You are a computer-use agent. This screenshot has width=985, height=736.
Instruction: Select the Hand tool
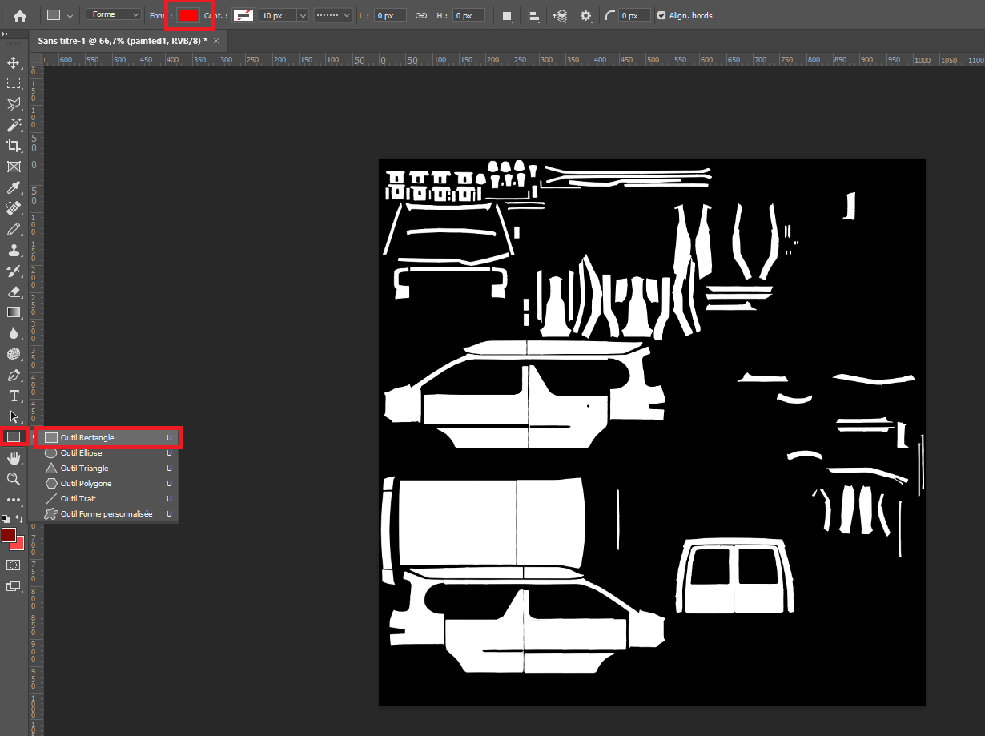coord(14,458)
